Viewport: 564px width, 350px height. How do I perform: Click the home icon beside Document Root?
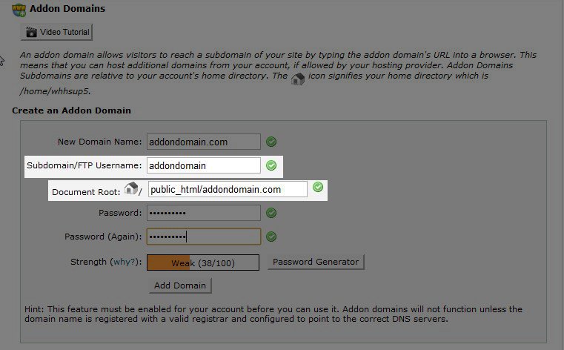click(130, 189)
